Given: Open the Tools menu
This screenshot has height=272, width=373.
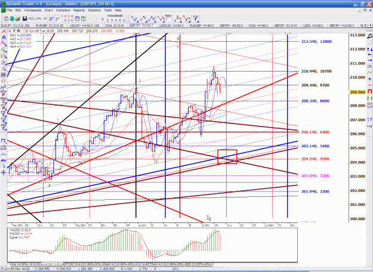Looking at the screenshot, I should click(x=107, y=10).
